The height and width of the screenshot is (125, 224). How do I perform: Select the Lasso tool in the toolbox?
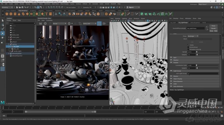coord(2,25)
